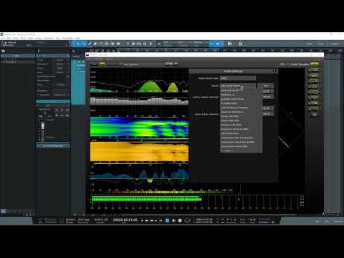Select the Bend tool
Viewport: 344px width, 258px height.
pyautogui.click(x=113, y=44)
